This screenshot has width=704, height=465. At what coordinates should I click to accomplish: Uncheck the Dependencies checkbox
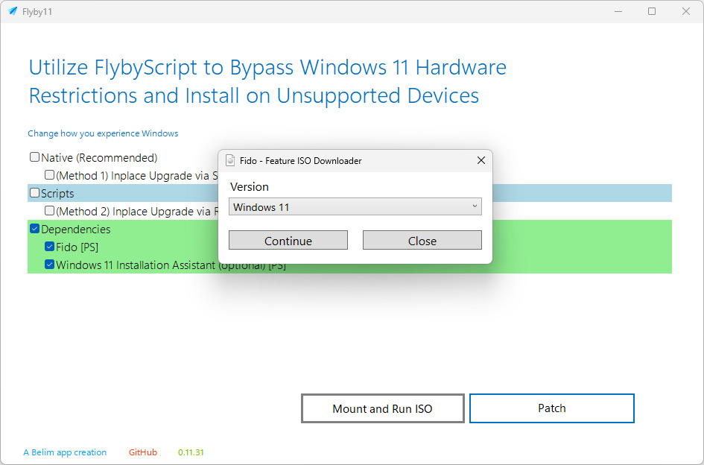point(34,229)
